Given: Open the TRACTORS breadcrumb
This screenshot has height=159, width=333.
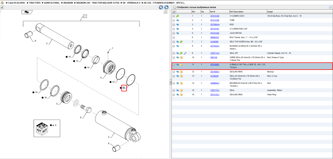Looking at the screenshot, I should tap(35, 3).
